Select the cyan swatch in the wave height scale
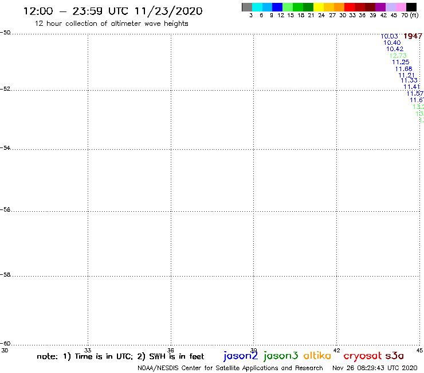The height and width of the screenshot is (373, 424). tap(257, 7)
